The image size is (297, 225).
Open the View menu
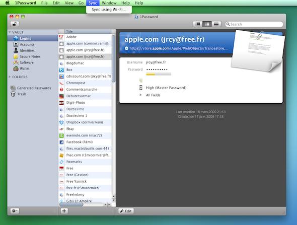69,3
